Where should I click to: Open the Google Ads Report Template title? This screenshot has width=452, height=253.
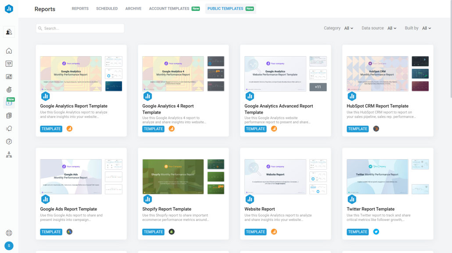pos(68,209)
